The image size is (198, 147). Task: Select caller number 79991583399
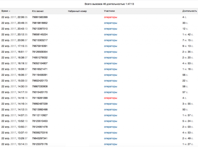(40, 17)
